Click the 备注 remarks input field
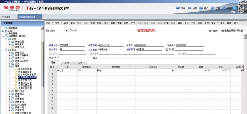 coord(164,58)
